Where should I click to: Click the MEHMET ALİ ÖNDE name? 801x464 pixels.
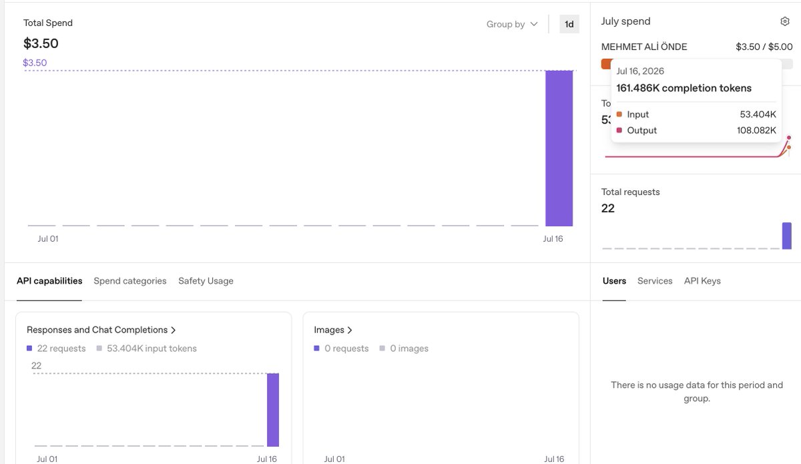[x=644, y=47]
